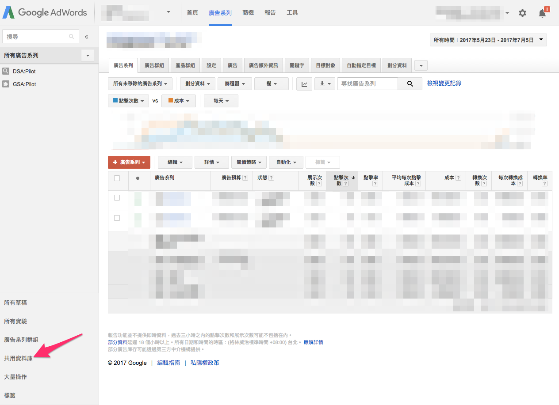
Task: Open the 競價策略 dropdown
Action: pyautogui.click(x=249, y=162)
